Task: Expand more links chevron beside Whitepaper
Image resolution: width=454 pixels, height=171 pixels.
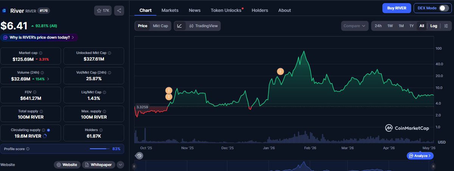Action: 120,165
